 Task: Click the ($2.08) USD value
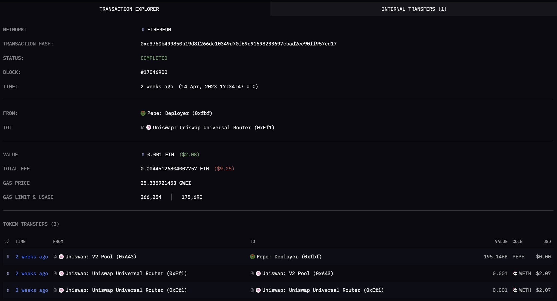click(x=189, y=154)
